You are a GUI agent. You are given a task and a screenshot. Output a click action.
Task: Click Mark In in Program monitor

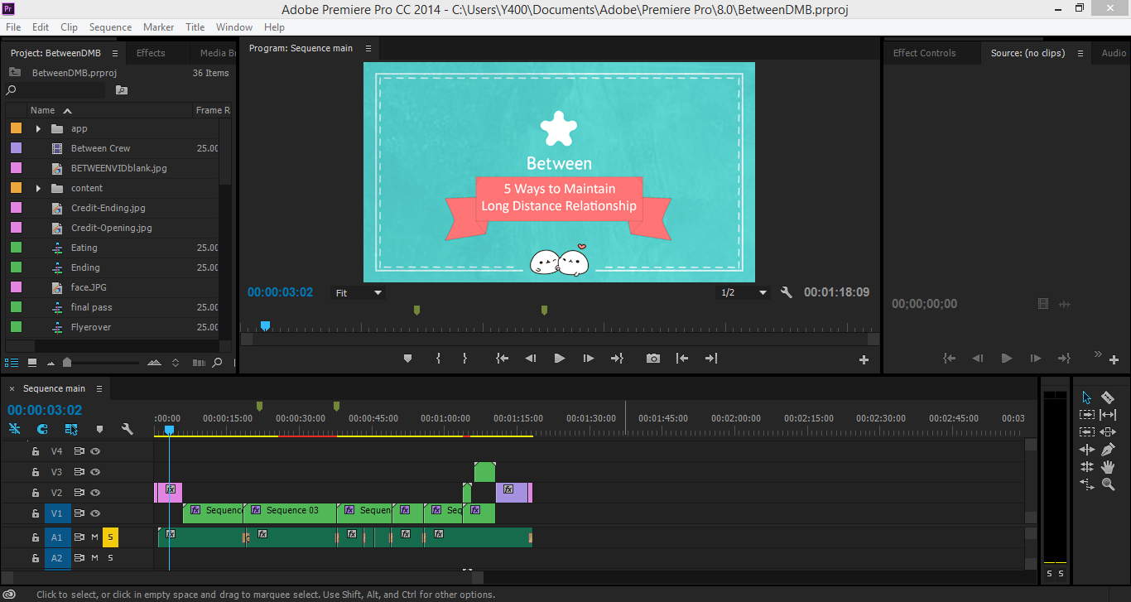[438, 359]
